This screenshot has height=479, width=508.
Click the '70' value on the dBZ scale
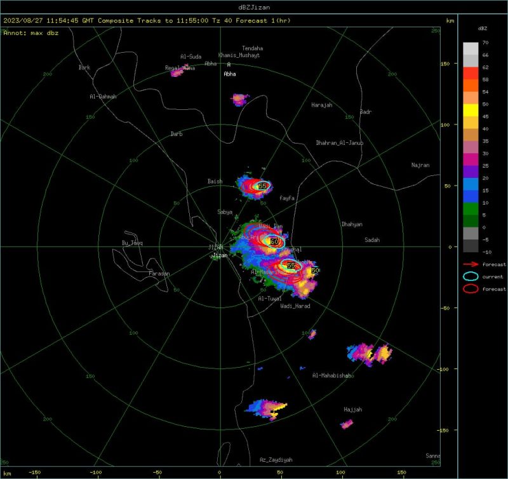click(485, 43)
